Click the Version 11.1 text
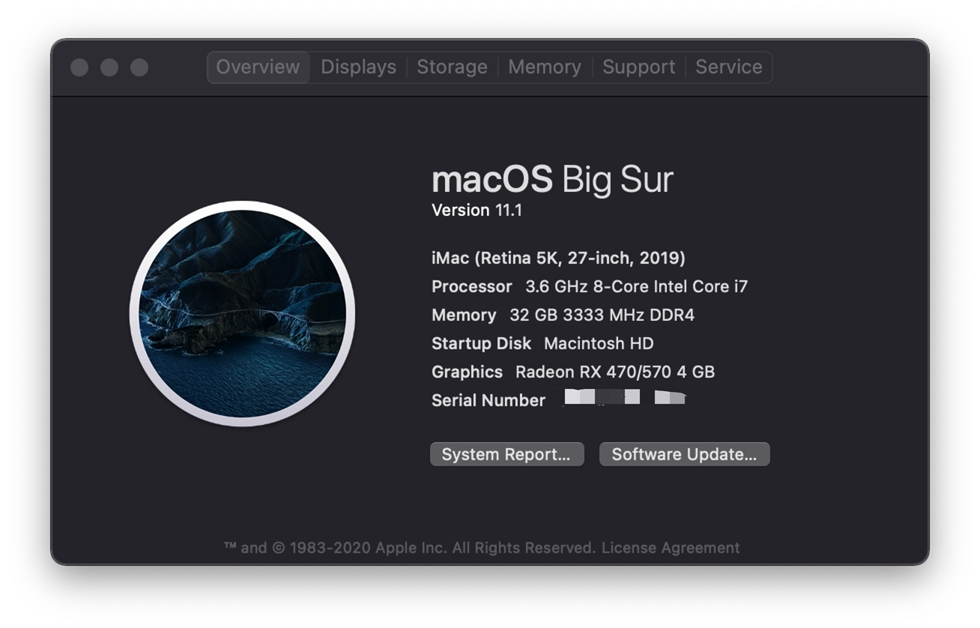 477,211
